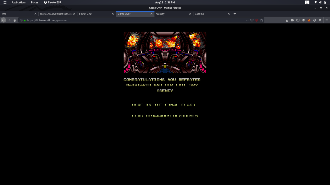Click the orange fox extension icon
This screenshot has height=185, width=330.
309,20
